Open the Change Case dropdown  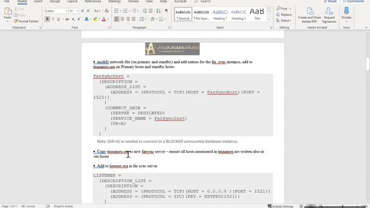click(x=97, y=11)
